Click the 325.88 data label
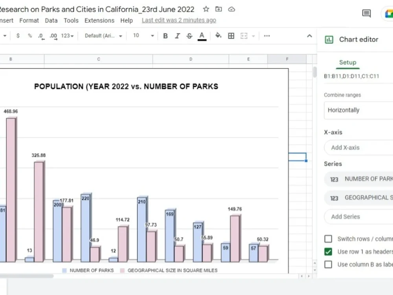Viewport: 393px width, 295px height. (x=39, y=155)
